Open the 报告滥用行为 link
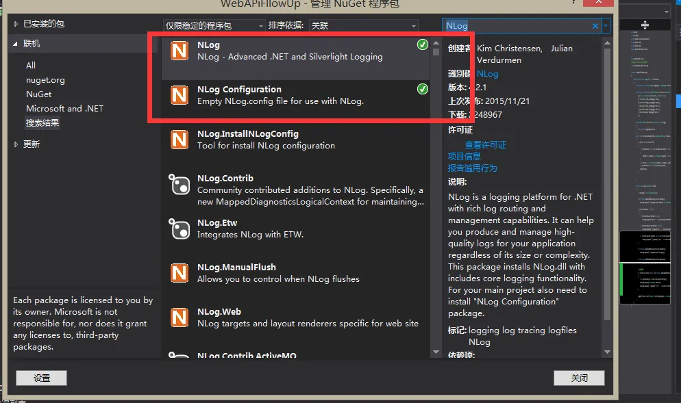This screenshot has height=403, width=681. tap(473, 168)
